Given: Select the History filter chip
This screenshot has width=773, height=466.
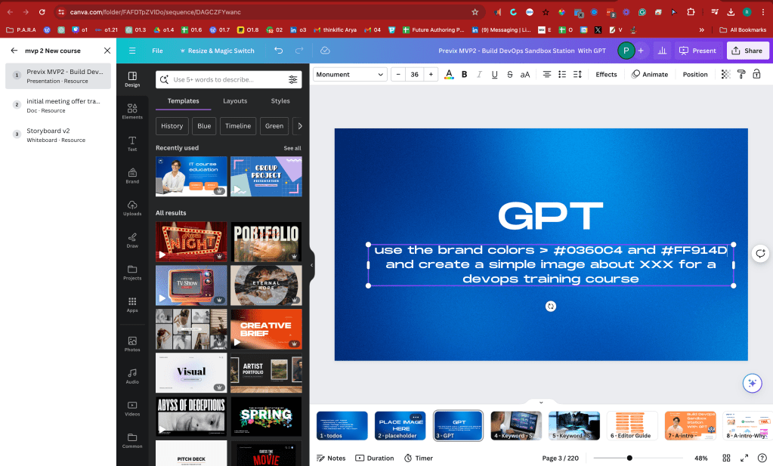Looking at the screenshot, I should [172, 126].
